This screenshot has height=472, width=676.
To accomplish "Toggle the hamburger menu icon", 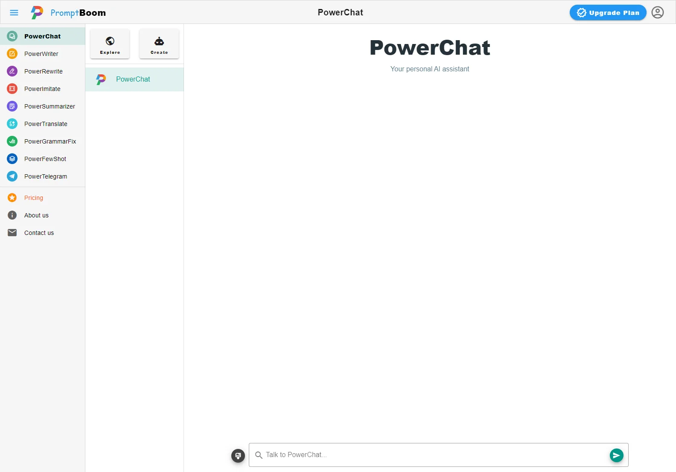I will [x=14, y=12].
